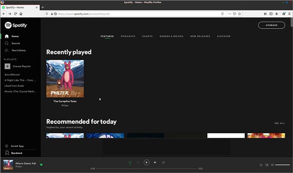Screen dimensions: 293x173
Task: Open the play queue icon
Action: [x=261, y=165]
